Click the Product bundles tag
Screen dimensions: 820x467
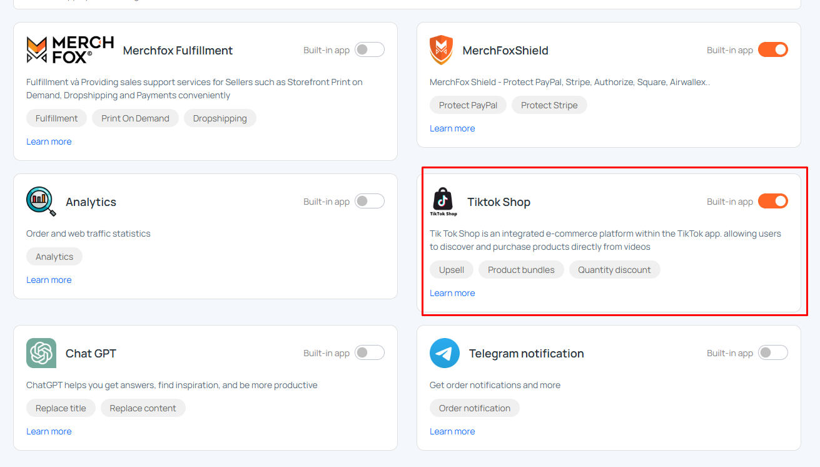(521, 270)
